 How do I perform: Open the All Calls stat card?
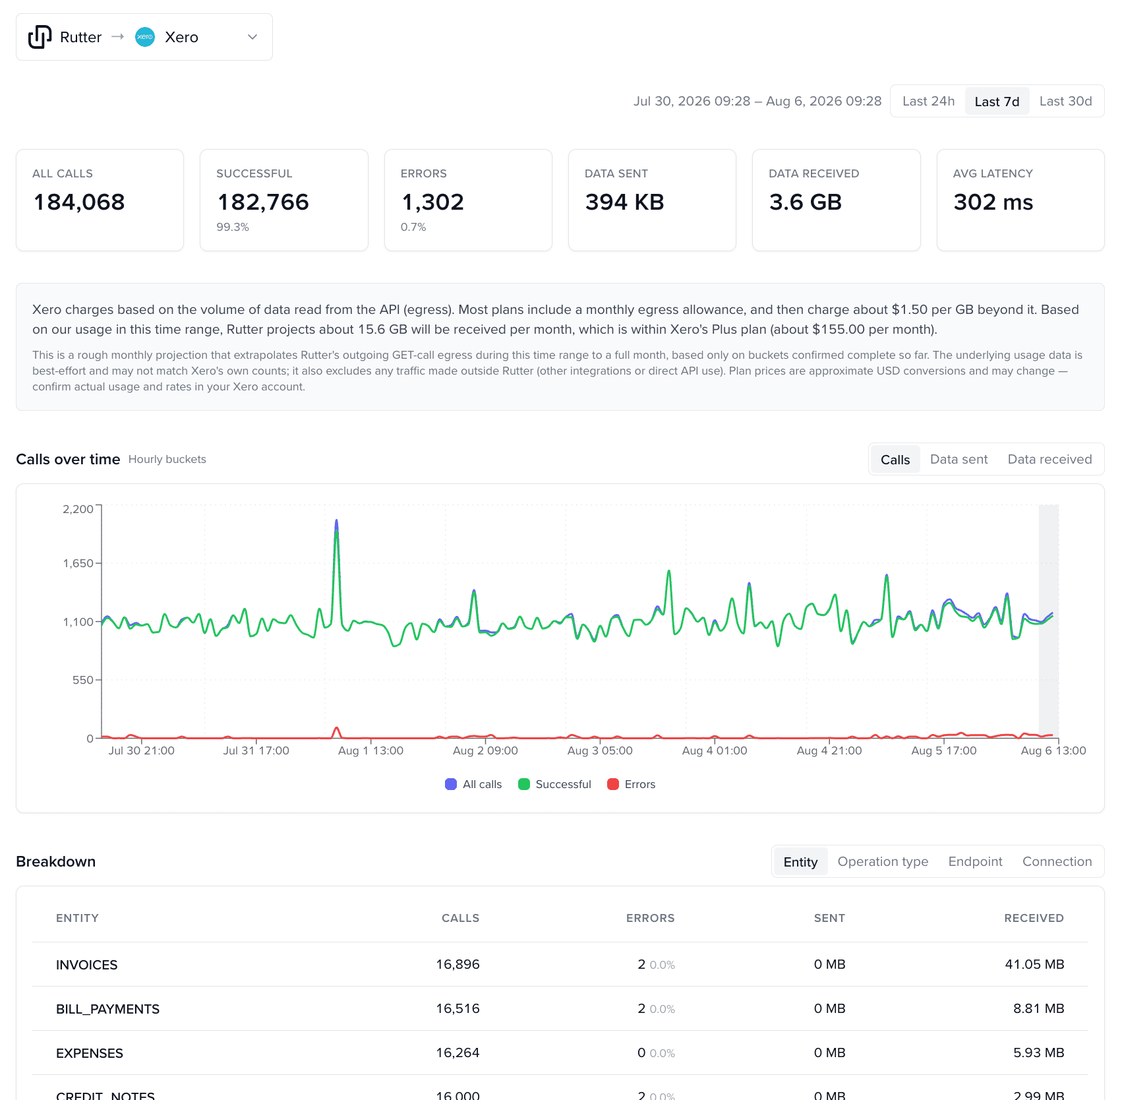[100, 200]
